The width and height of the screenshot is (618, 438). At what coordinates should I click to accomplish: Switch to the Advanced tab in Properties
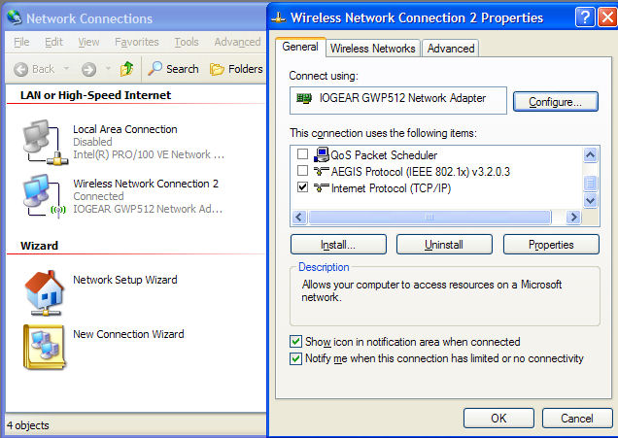click(x=451, y=49)
